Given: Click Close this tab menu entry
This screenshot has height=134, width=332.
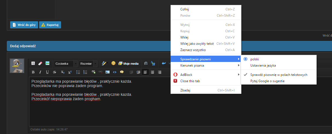Looking at the screenshot, I should click(x=206, y=81).
